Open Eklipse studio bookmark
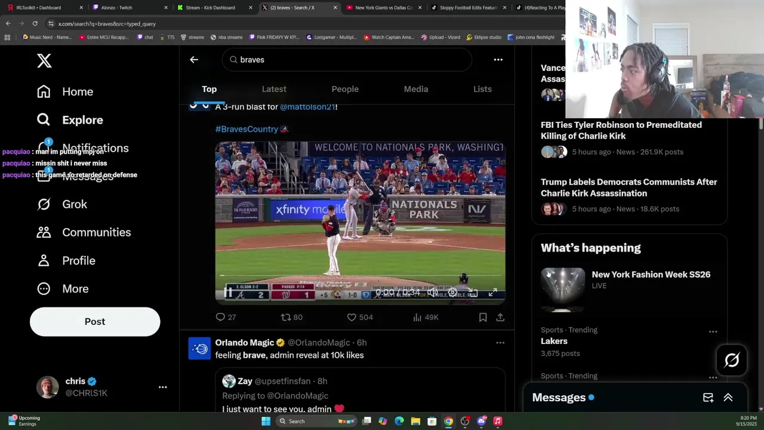The image size is (764, 430). pos(483,37)
